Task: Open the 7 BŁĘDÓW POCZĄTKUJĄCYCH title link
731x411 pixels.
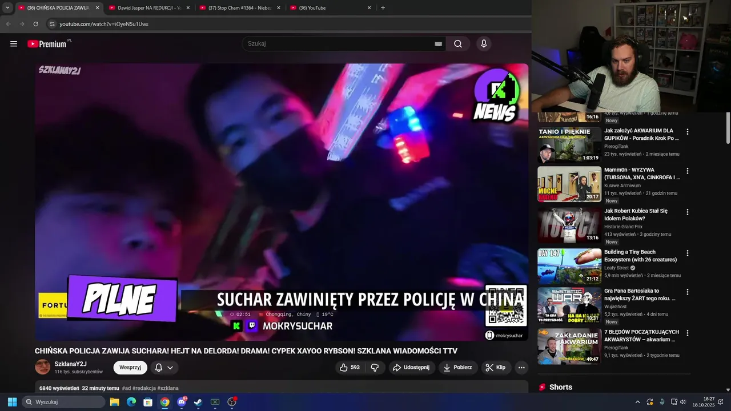Action: (x=642, y=336)
